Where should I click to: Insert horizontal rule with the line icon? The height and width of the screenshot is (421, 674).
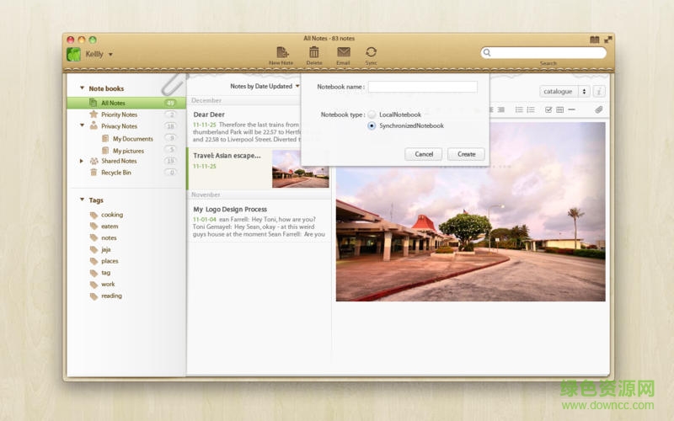coord(571,109)
